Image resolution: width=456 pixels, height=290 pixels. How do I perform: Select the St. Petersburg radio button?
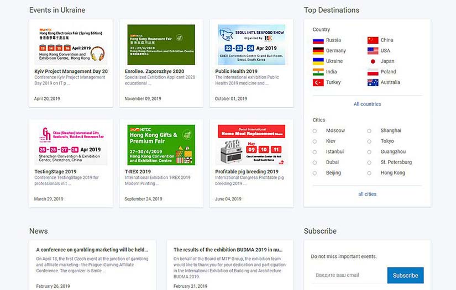(369, 163)
